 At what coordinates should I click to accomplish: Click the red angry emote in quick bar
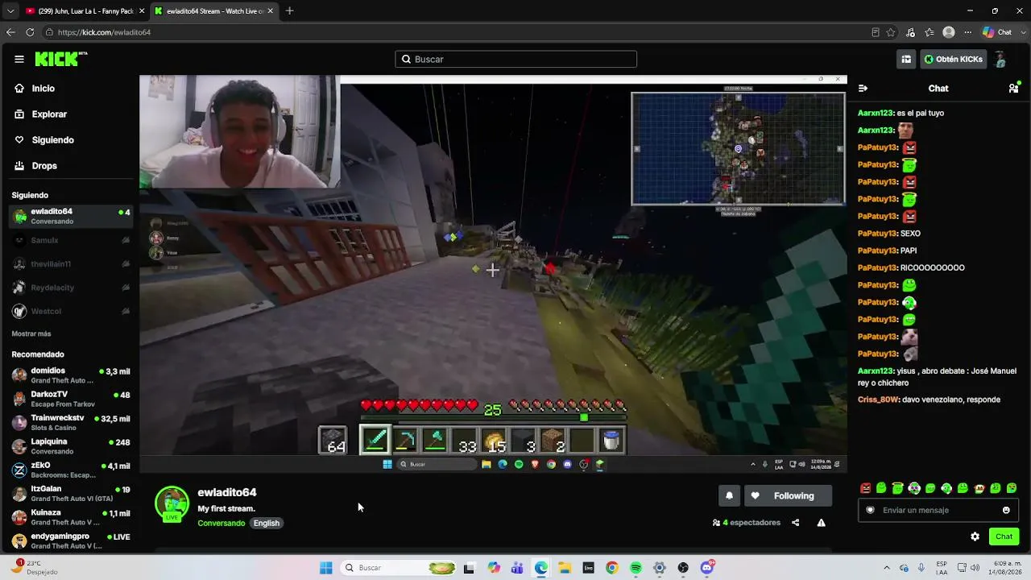(x=866, y=488)
